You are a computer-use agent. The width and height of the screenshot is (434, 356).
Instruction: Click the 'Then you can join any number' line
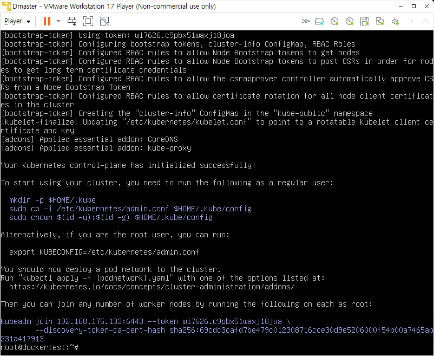(x=187, y=304)
